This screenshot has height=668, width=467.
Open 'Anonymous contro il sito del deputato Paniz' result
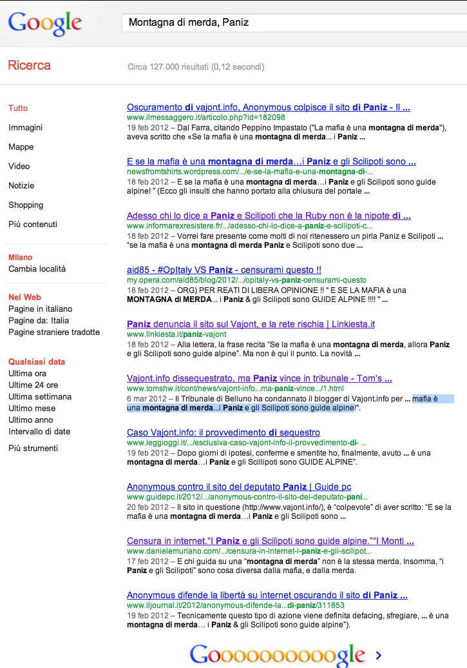click(x=239, y=487)
